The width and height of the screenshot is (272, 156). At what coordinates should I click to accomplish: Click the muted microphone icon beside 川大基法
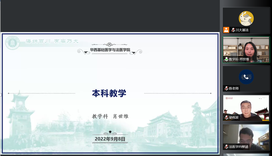point(233,30)
